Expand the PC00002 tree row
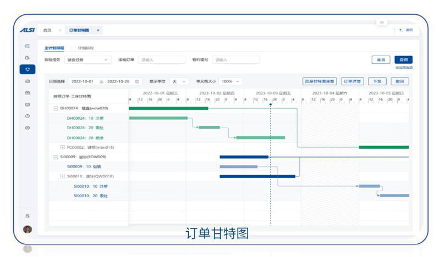 pos(62,147)
